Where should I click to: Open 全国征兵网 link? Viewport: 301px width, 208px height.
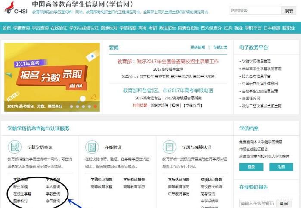tap(251, 99)
